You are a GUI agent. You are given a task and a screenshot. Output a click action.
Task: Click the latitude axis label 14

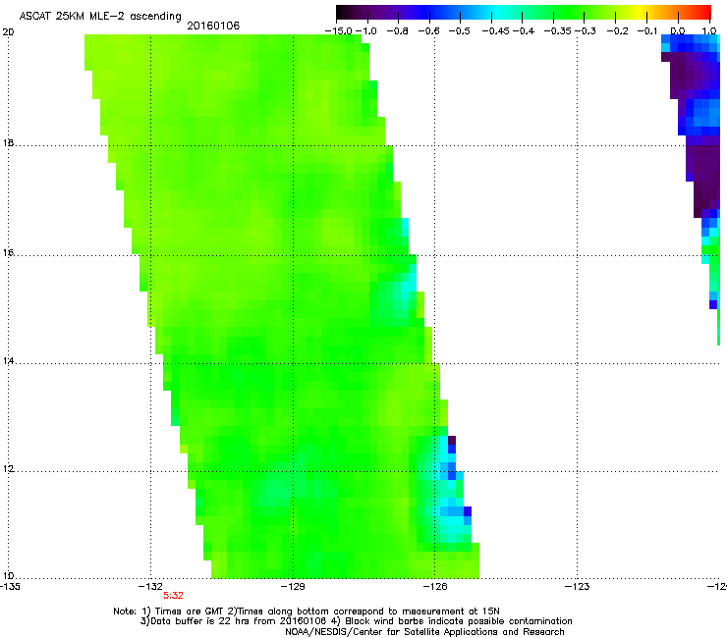(x=8, y=361)
